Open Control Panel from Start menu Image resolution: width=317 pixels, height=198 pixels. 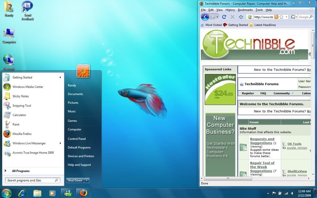[77, 139]
